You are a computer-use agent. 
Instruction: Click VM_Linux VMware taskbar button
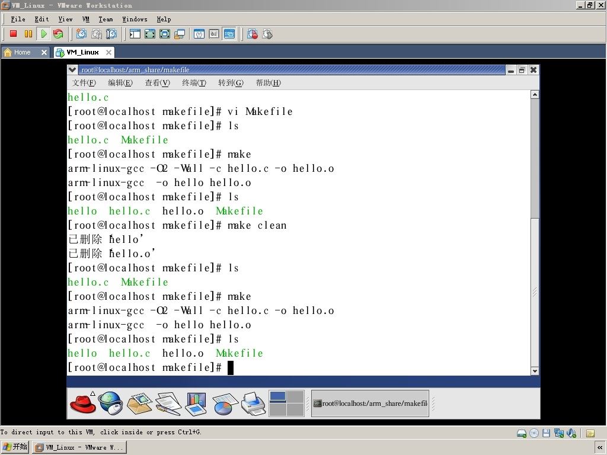(79, 447)
